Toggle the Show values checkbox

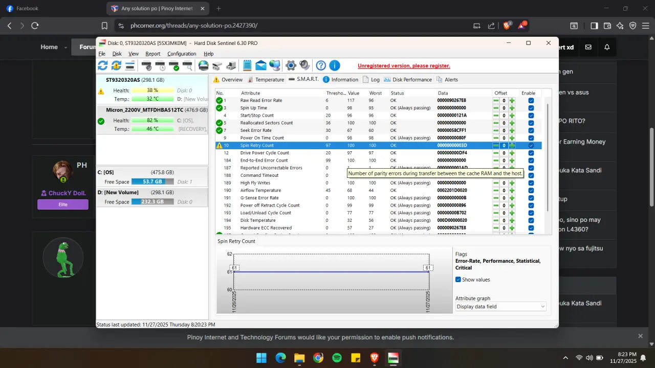point(458,280)
